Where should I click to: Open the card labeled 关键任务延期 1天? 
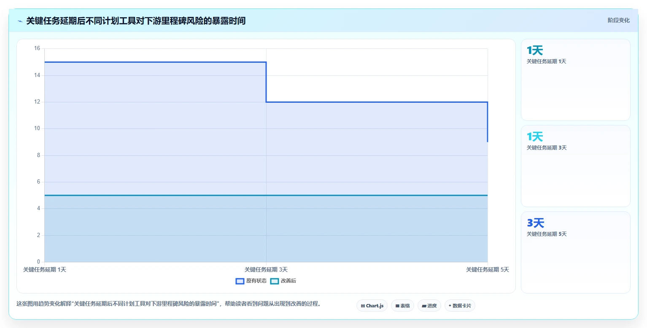[x=575, y=80]
